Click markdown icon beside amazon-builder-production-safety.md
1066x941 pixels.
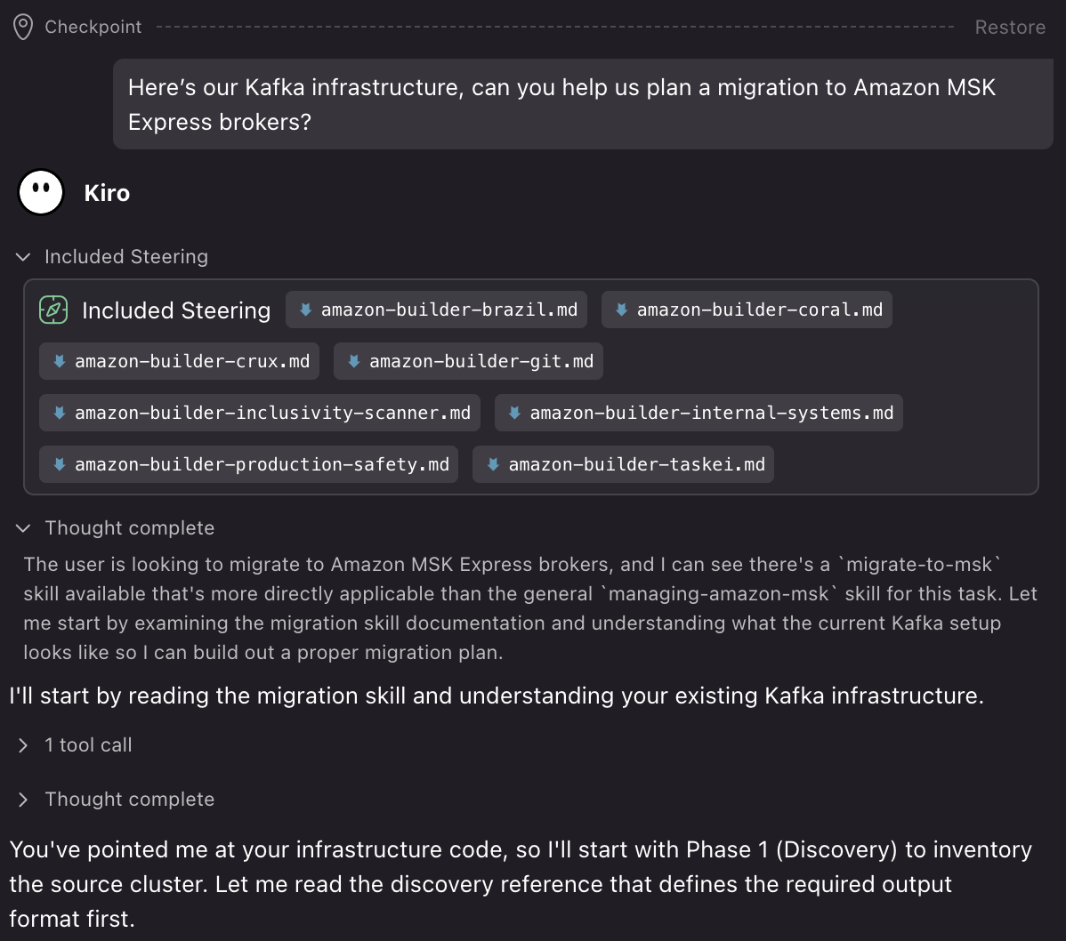coord(60,465)
